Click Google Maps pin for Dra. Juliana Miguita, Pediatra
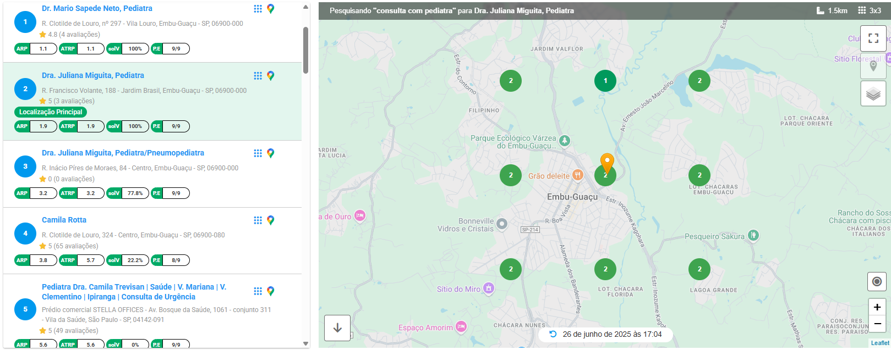 click(x=271, y=76)
